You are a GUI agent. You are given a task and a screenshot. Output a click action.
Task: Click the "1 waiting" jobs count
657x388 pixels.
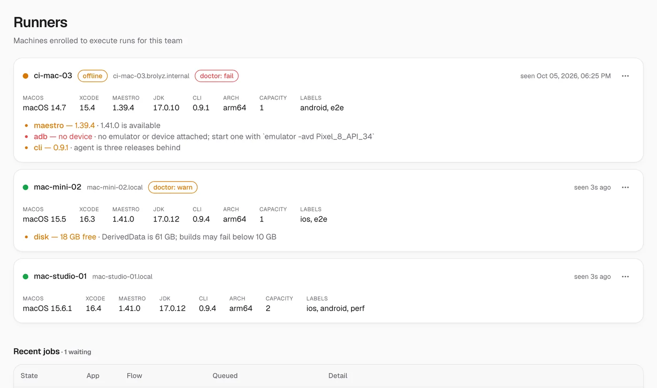(x=78, y=352)
